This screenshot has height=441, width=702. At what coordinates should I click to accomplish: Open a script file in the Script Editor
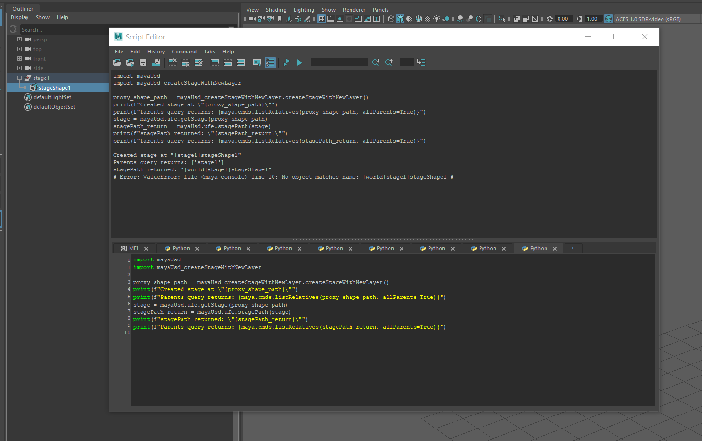tap(117, 62)
